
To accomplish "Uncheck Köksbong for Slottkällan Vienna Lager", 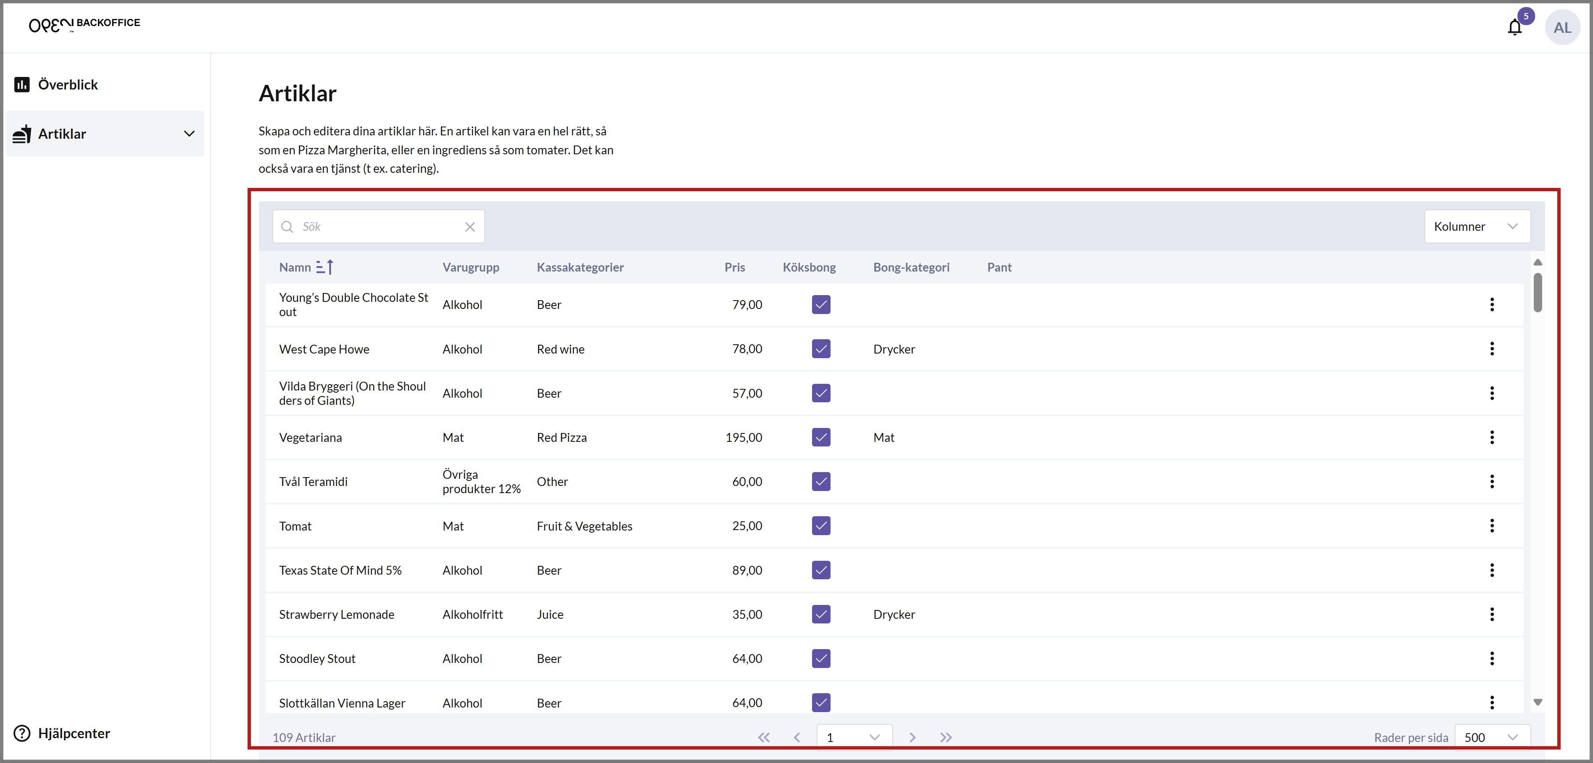I will coord(820,702).
